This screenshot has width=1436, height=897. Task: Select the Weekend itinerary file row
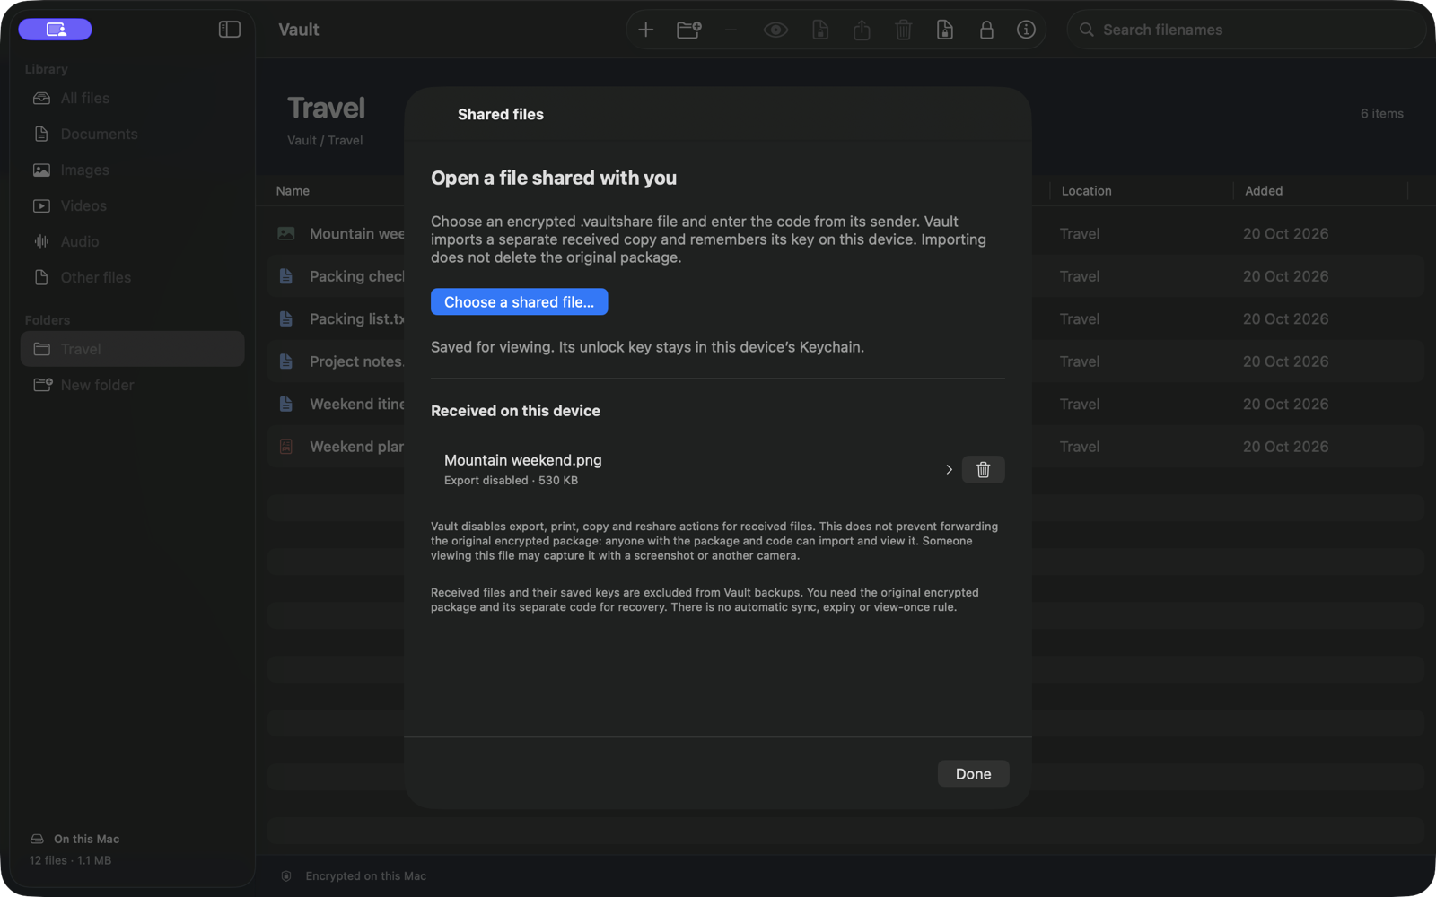845,404
